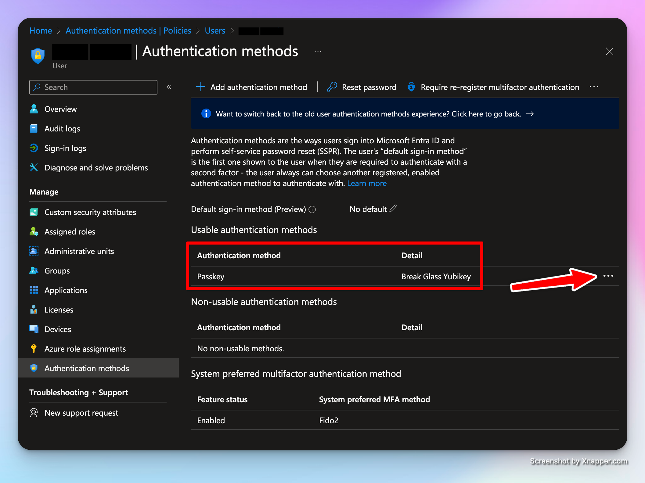The width and height of the screenshot is (645, 483).
Task: Click the Home breadcrumb link
Action: click(41, 31)
